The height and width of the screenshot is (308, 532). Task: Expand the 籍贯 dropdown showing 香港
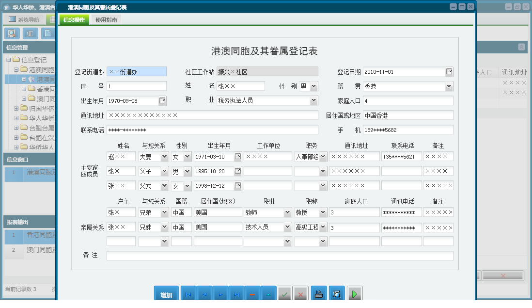pyautogui.click(x=449, y=86)
